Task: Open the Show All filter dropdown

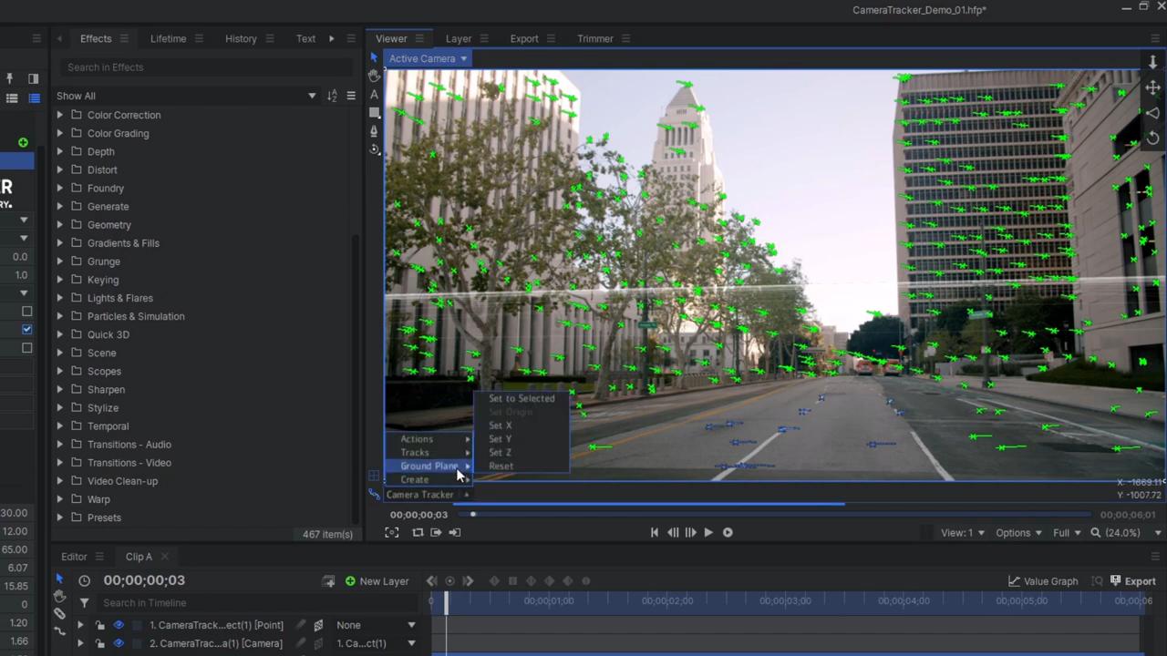Action: click(186, 96)
